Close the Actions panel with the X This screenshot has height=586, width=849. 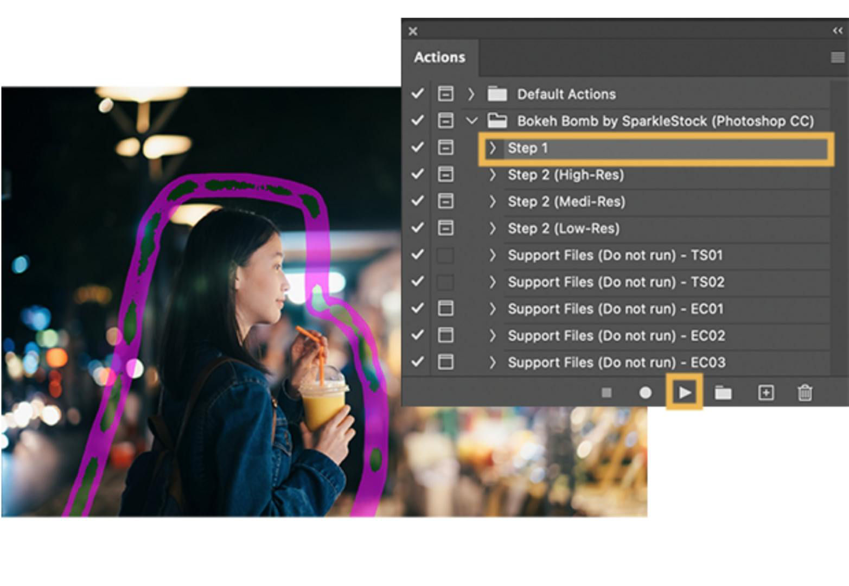click(x=413, y=31)
